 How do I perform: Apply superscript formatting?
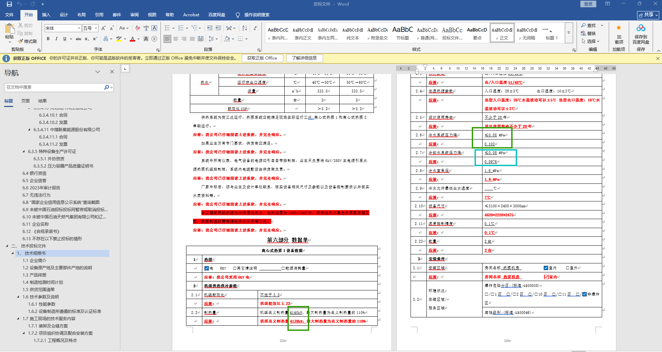(x=95, y=39)
